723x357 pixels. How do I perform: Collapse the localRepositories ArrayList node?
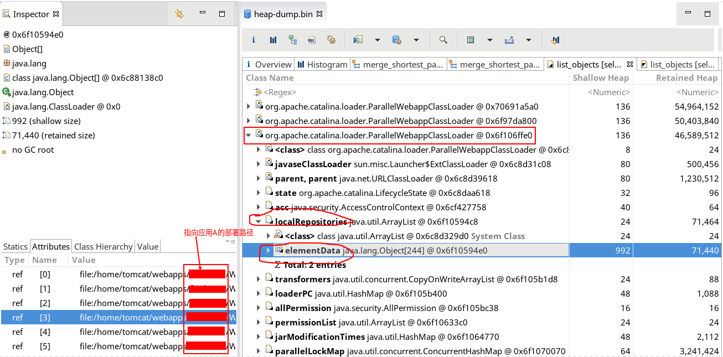259,221
